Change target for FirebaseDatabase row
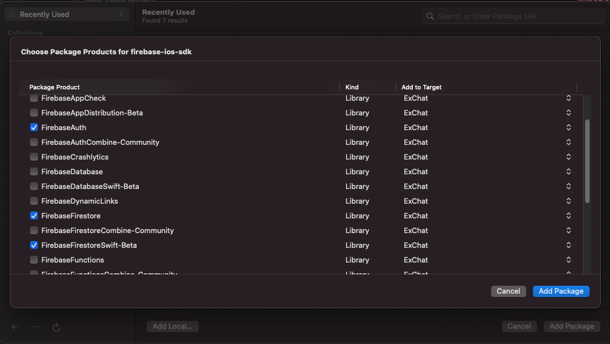The width and height of the screenshot is (610, 344). pyautogui.click(x=569, y=172)
